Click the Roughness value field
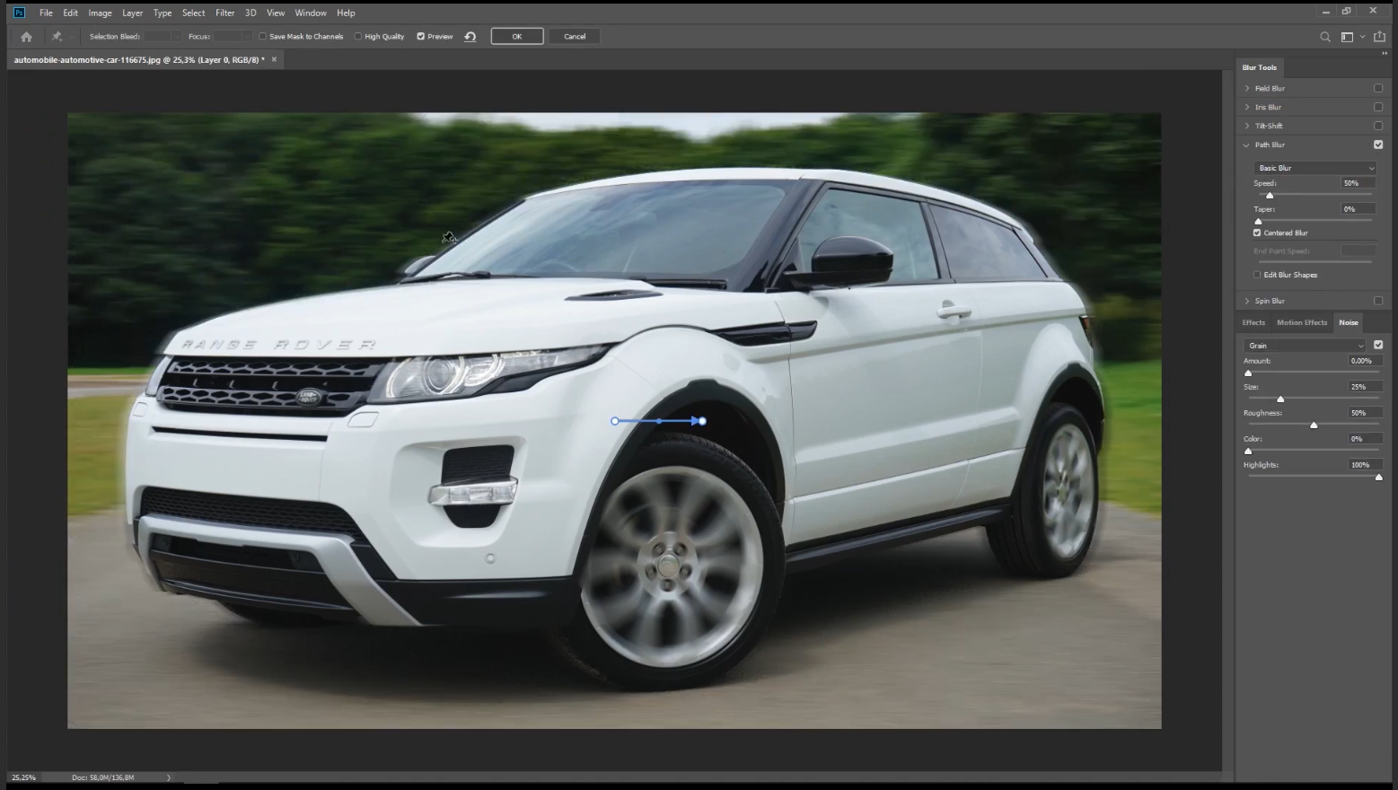This screenshot has width=1398, height=790. [x=1366, y=413]
